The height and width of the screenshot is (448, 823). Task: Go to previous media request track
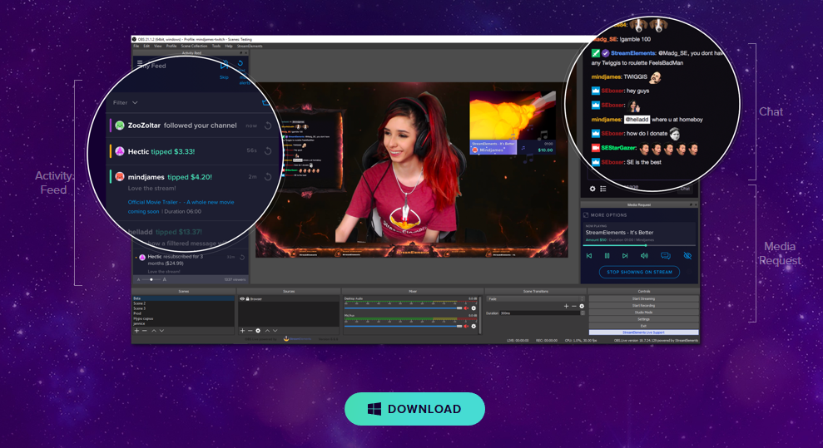tap(589, 256)
